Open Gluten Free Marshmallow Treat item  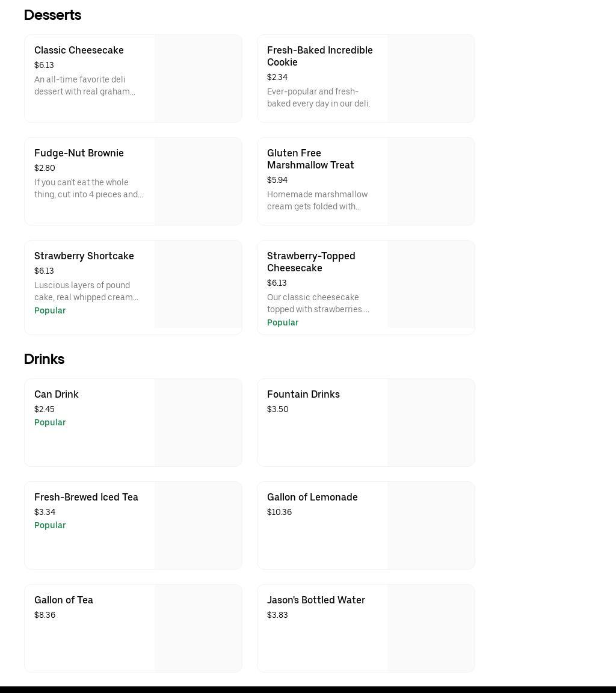310,159
